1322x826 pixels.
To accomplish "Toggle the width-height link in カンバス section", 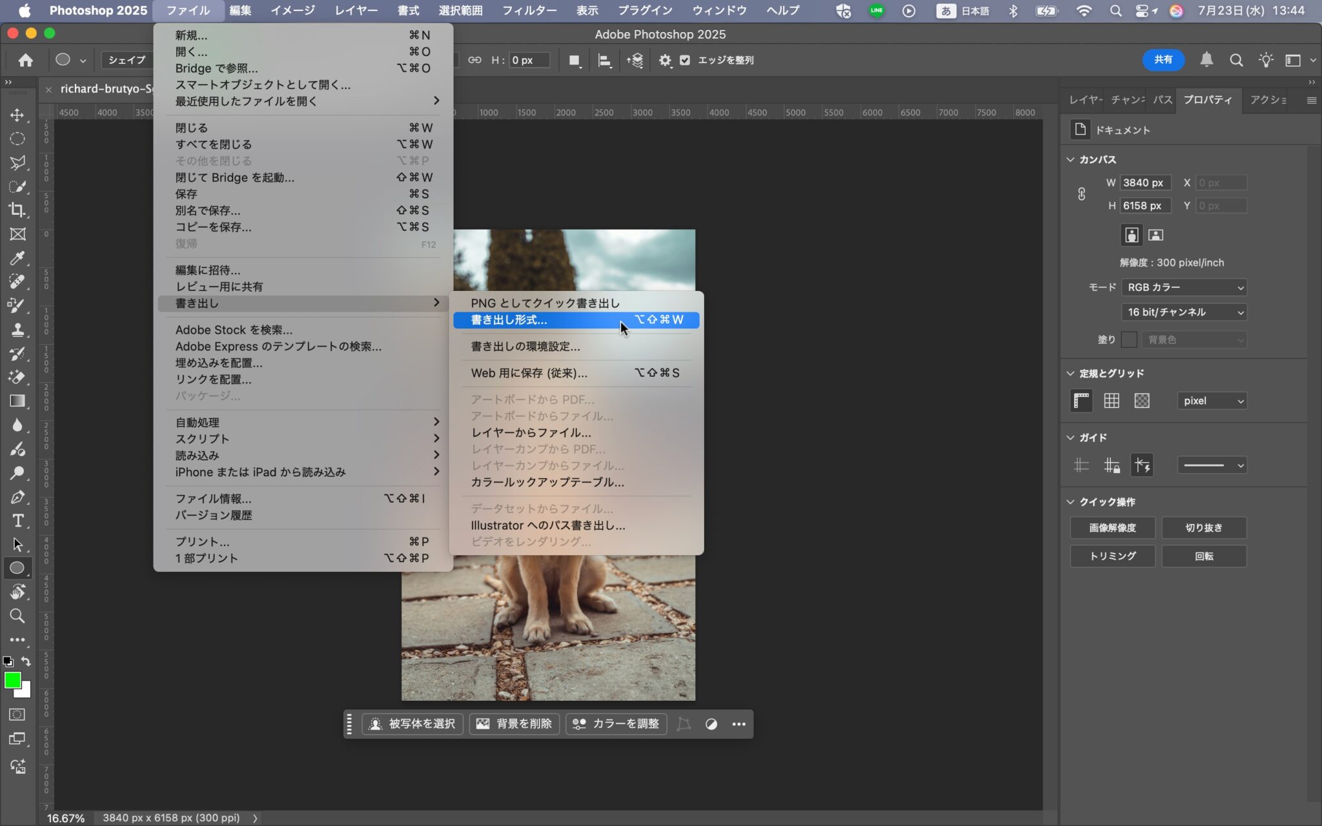I will (1082, 194).
